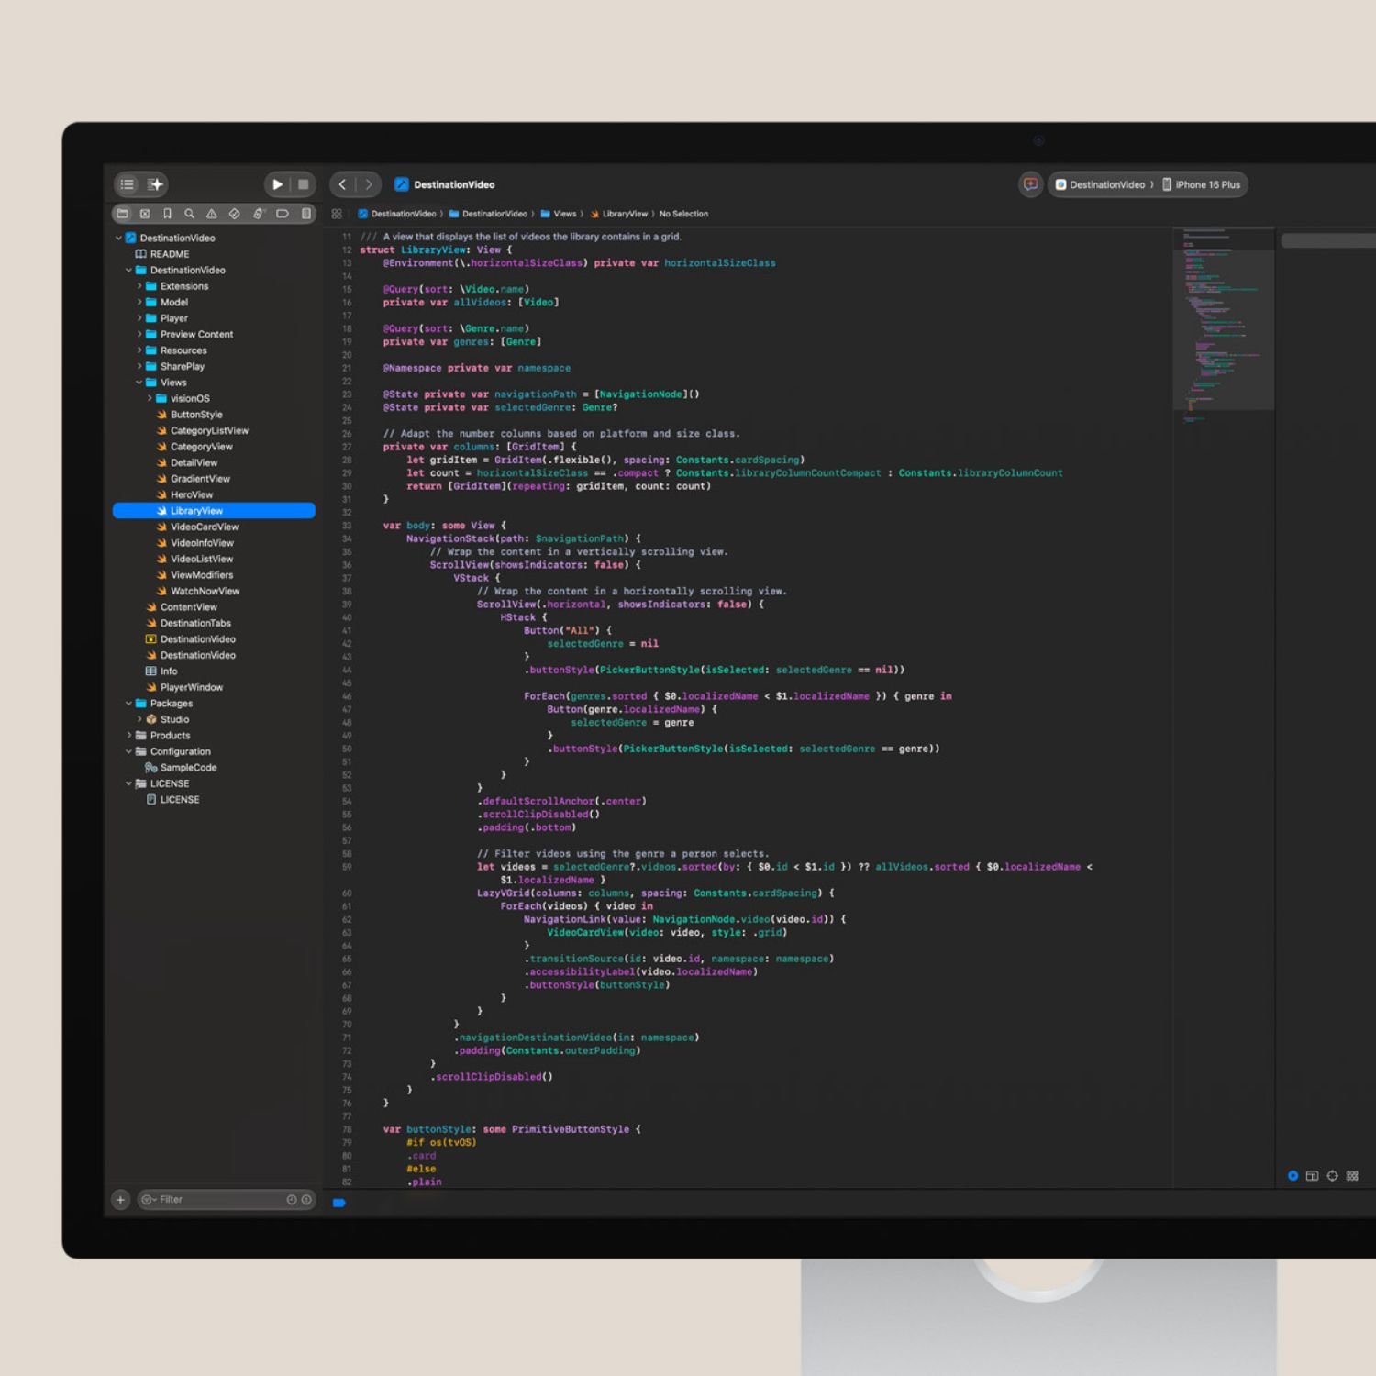The height and width of the screenshot is (1376, 1376).
Task: Toggle the navigator sidebar list button
Action: [x=128, y=184]
